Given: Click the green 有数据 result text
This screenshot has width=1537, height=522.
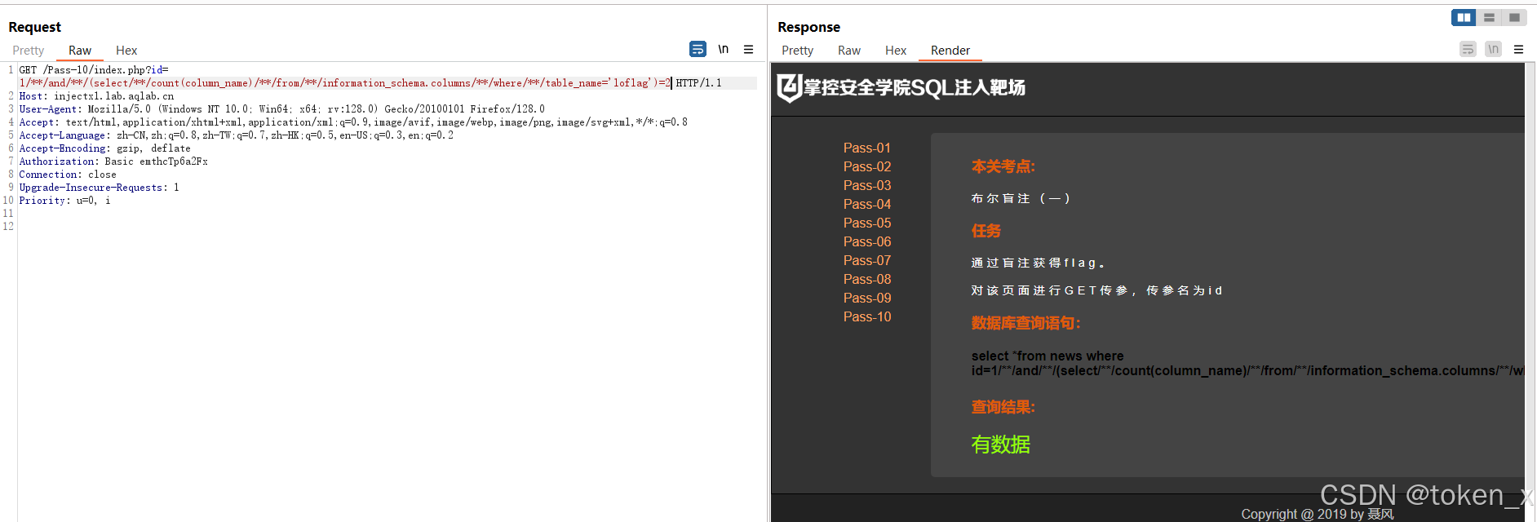Looking at the screenshot, I should coord(1000,445).
